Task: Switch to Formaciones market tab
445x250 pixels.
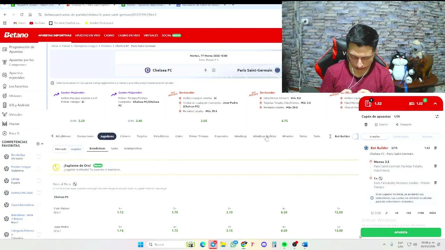Action: pos(86,136)
